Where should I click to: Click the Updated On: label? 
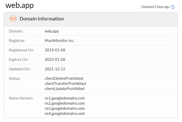coord(20,69)
